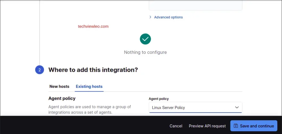282x134 pixels.
Task: Click the floppy disk save icon
Action: pyautogui.click(x=236, y=126)
